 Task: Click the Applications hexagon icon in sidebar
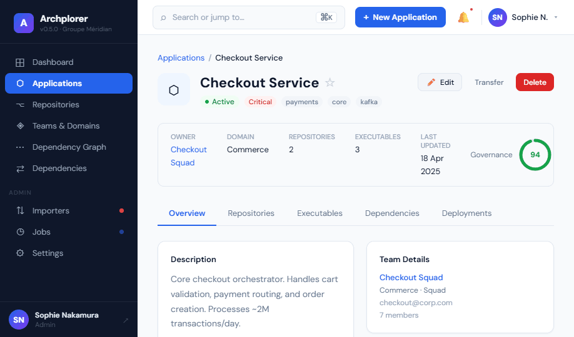(x=20, y=84)
